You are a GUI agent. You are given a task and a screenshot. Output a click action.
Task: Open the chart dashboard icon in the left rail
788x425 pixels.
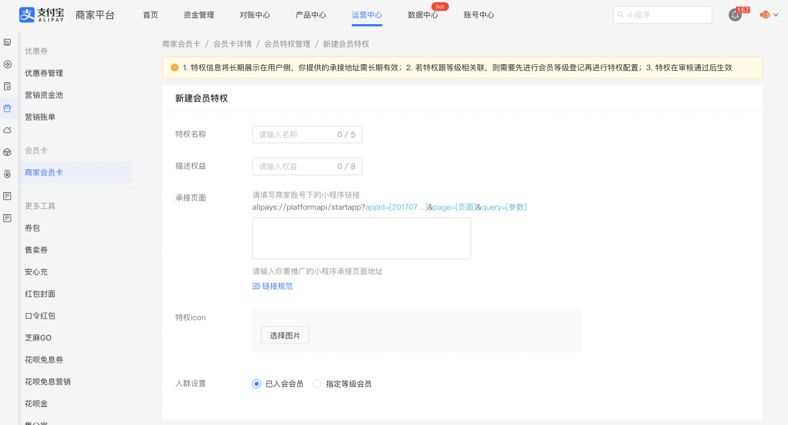coord(7,42)
